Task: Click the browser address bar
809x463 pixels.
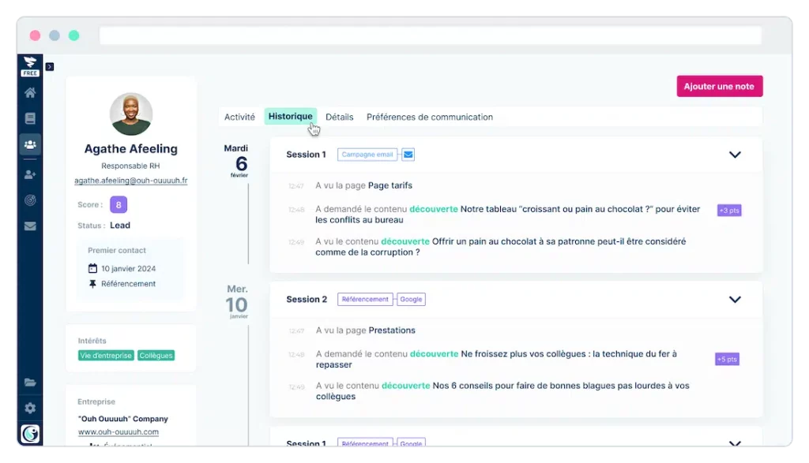Action: (x=431, y=35)
